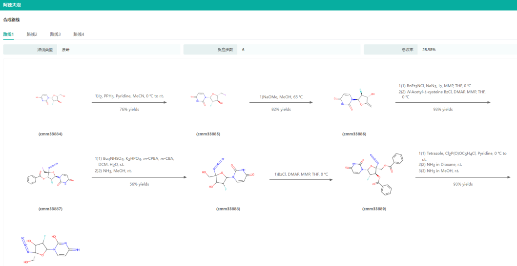Click the (cmm33884) compound label
The image size is (517, 266).
[50, 134]
